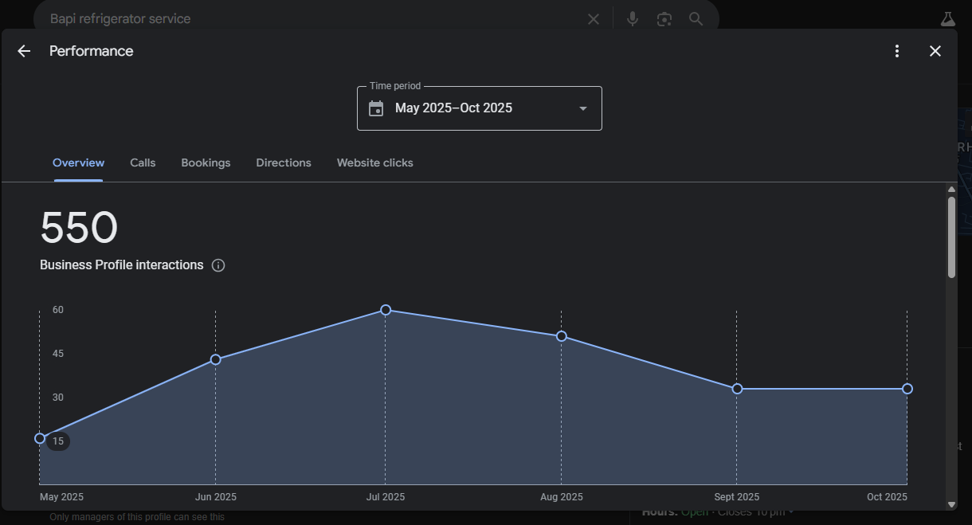Click the Jul 2025 data point on chart

coord(386,310)
